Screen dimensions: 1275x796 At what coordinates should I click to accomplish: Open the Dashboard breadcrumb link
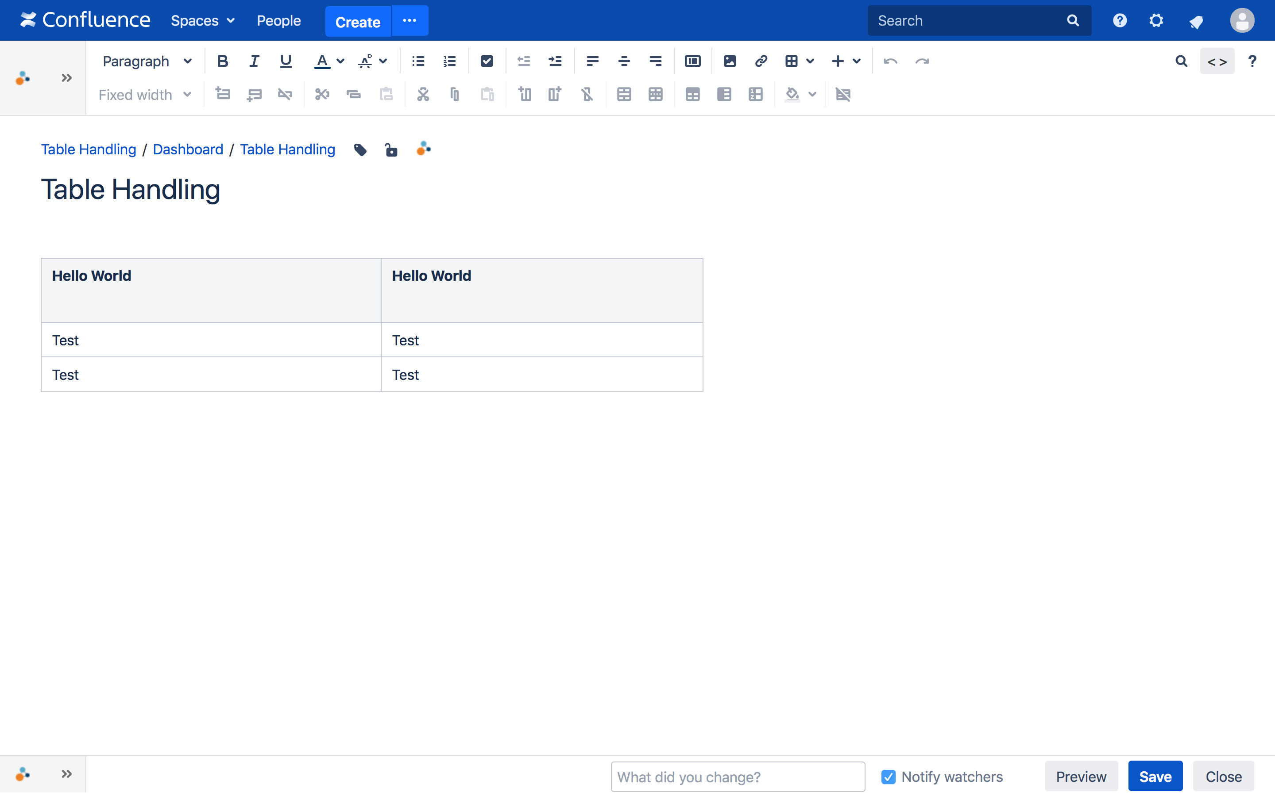(188, 149)
